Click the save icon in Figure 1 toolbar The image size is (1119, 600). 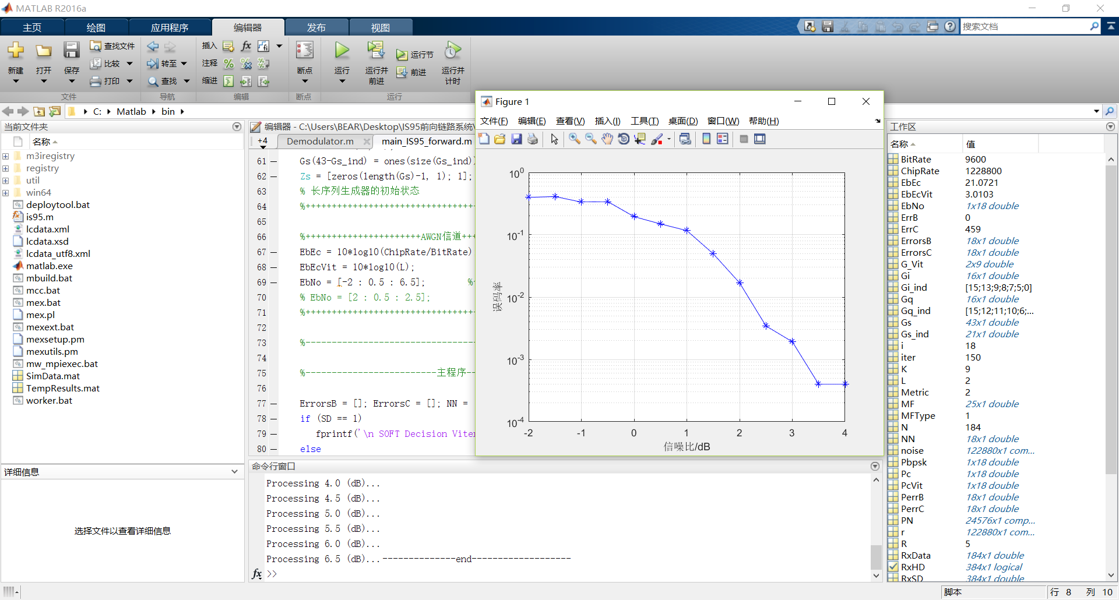click(516, 139)
